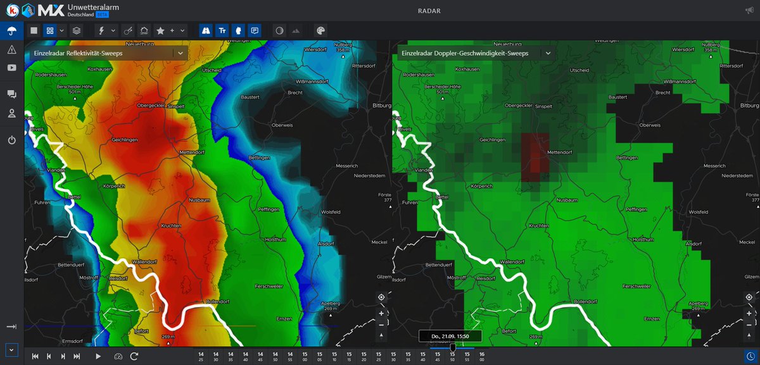Image resolution: width=760 pixels, height=365 pixels.
Task: Toggle the terrain mountains icon
Action: pos(295,30)
